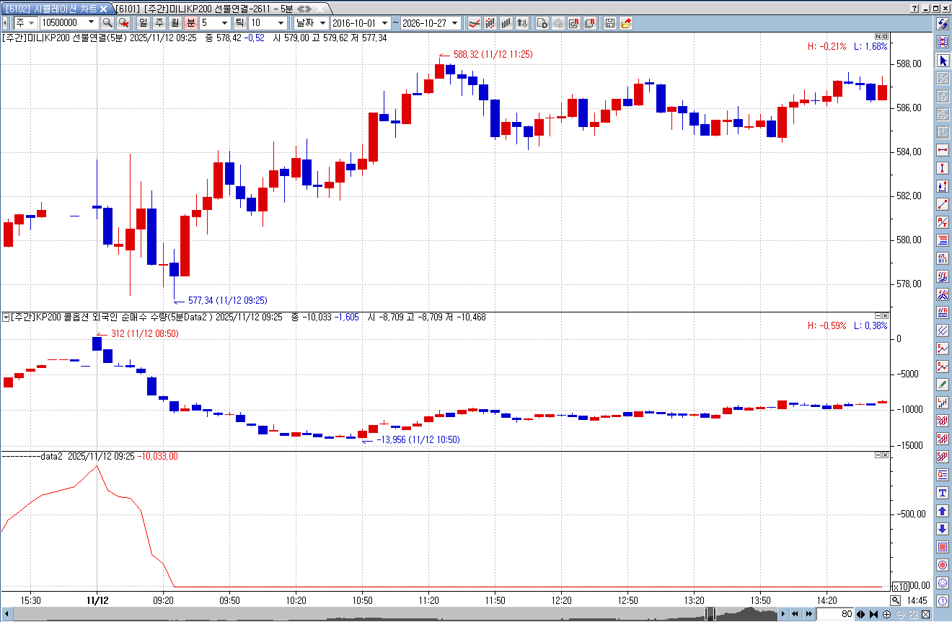Click the fast-forward double-arrow button

click(808, 614)
